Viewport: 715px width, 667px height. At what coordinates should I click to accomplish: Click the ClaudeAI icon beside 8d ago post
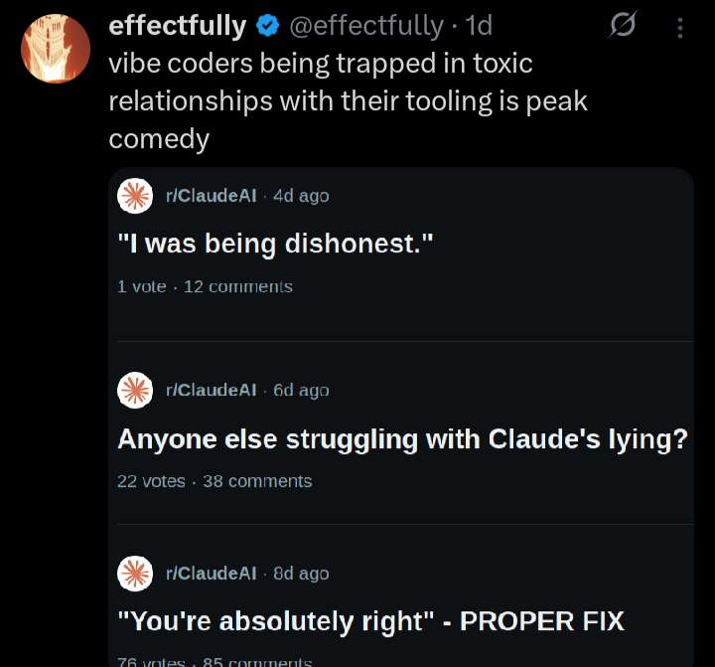tap(135, 573)
